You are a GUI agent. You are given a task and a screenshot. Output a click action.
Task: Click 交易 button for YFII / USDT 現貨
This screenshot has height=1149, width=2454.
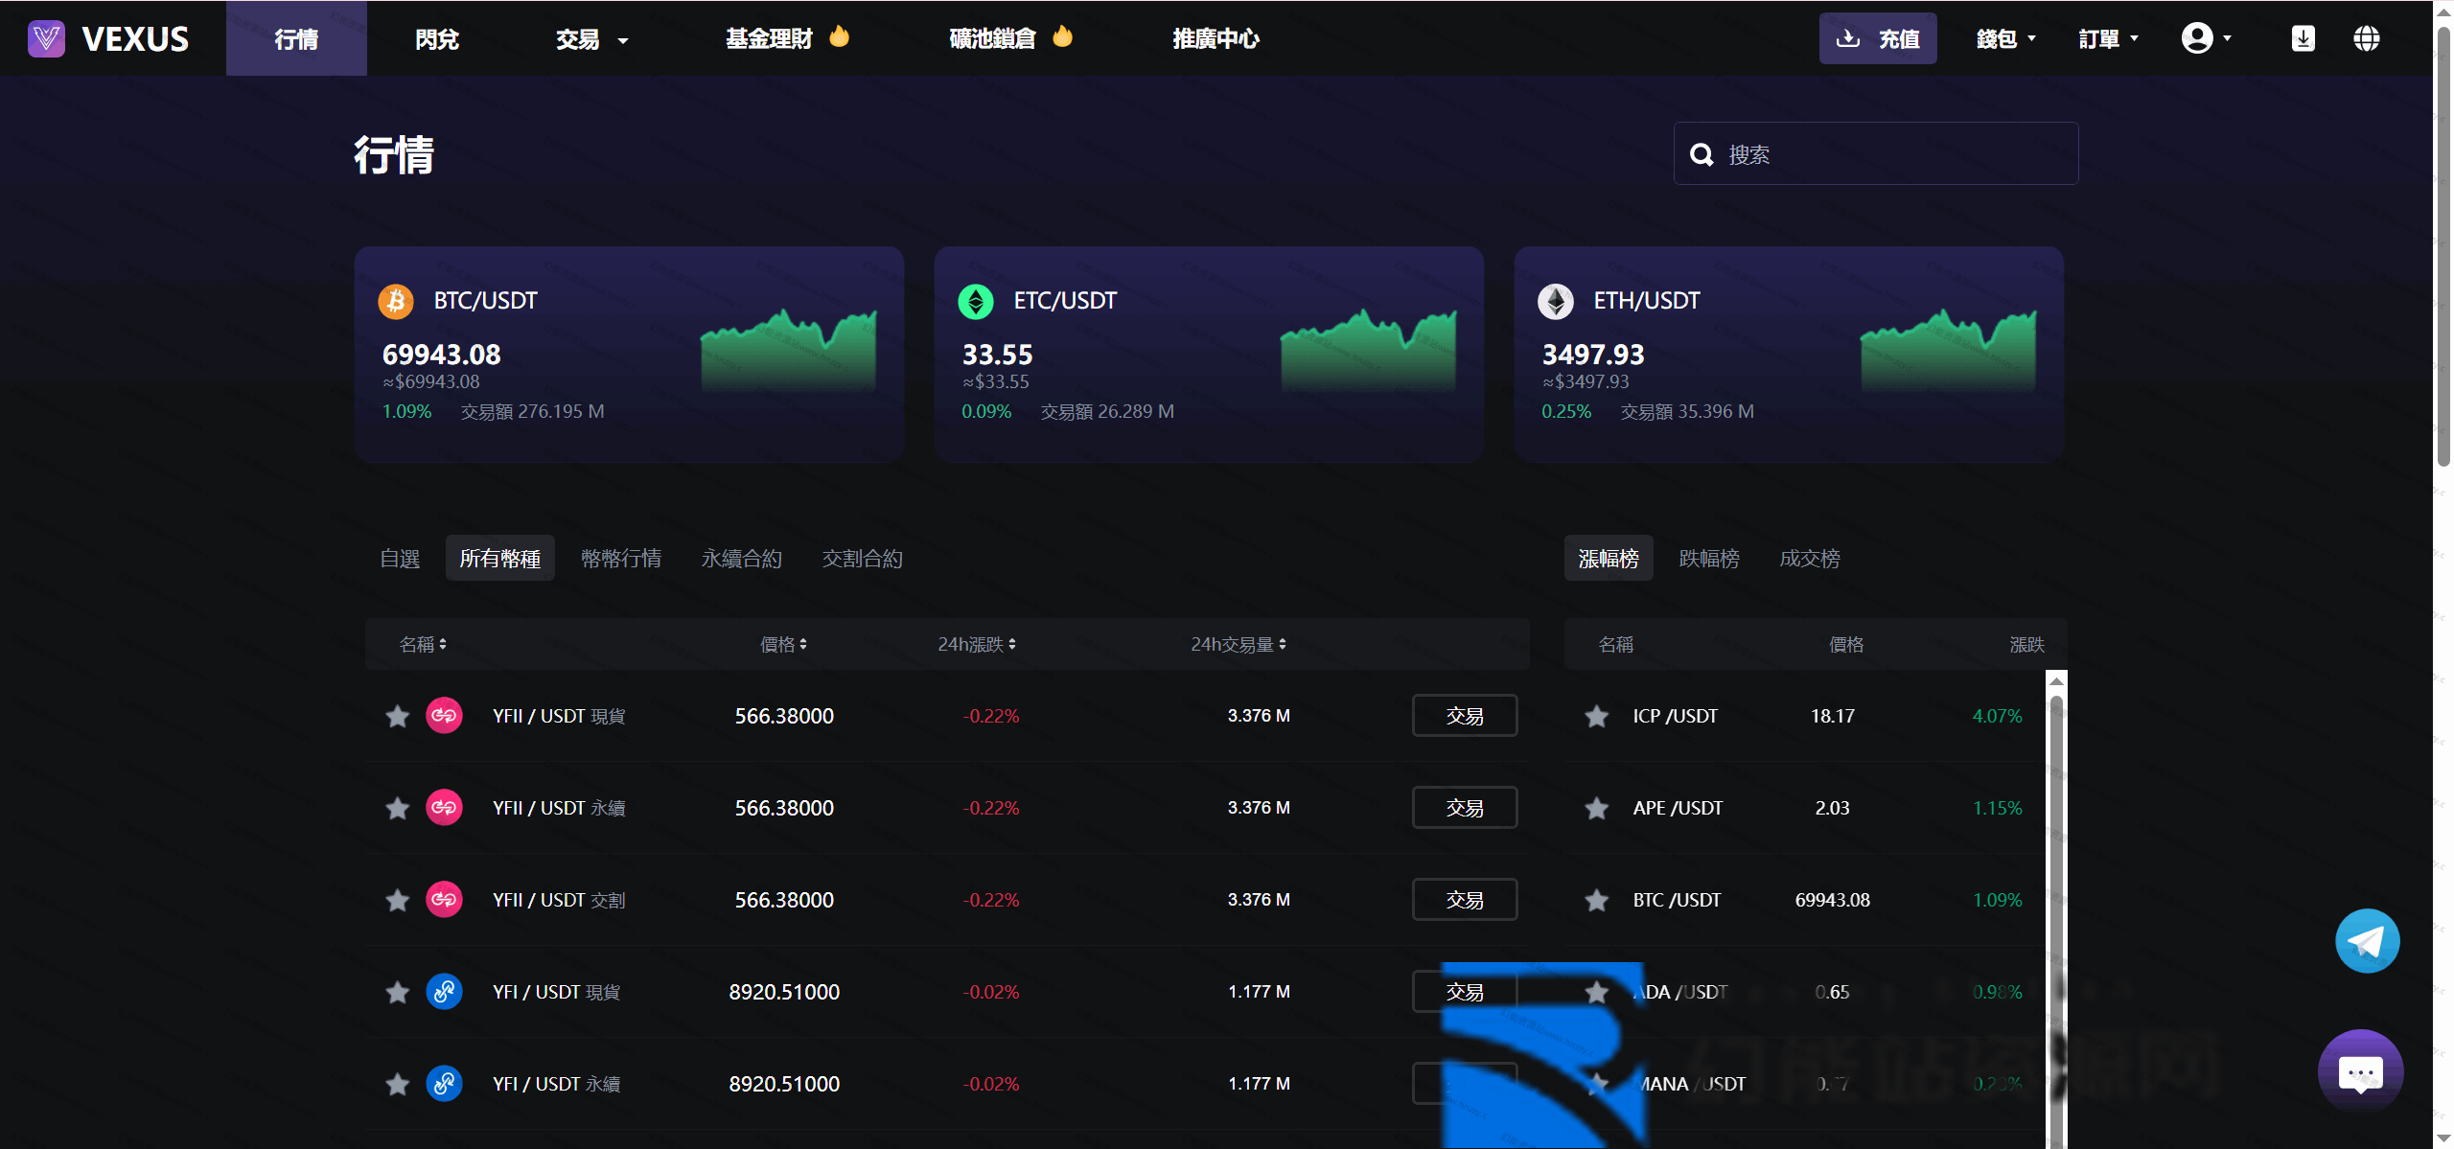tap(1465, 715)
